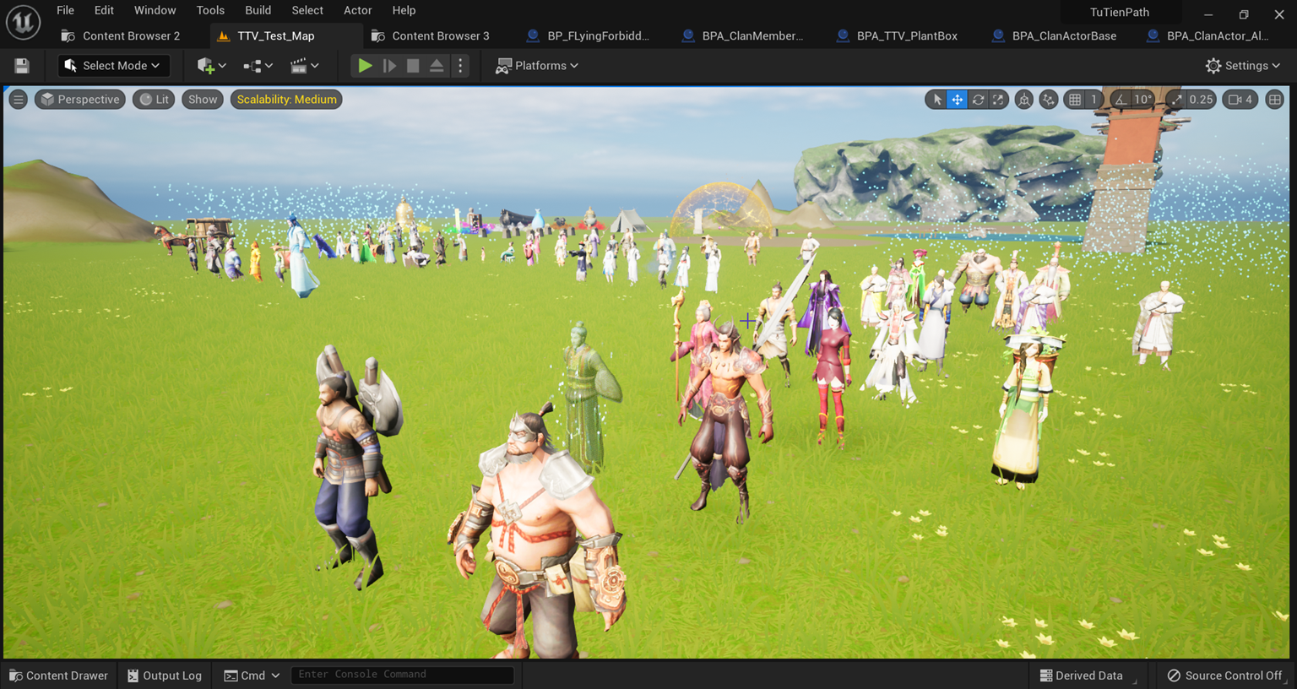Start Play In Editor with the green play button

coord(365,66)
